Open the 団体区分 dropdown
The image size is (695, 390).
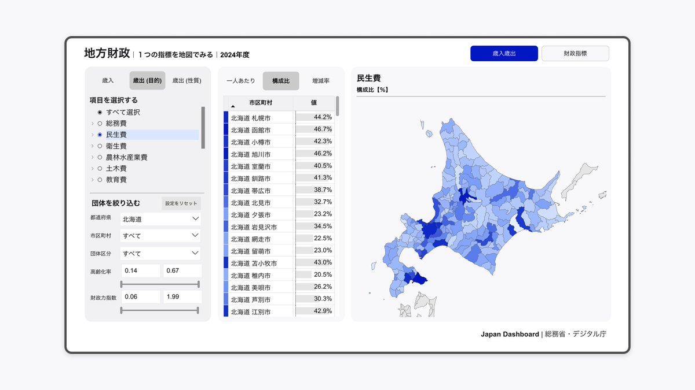(x=160, y=253)
